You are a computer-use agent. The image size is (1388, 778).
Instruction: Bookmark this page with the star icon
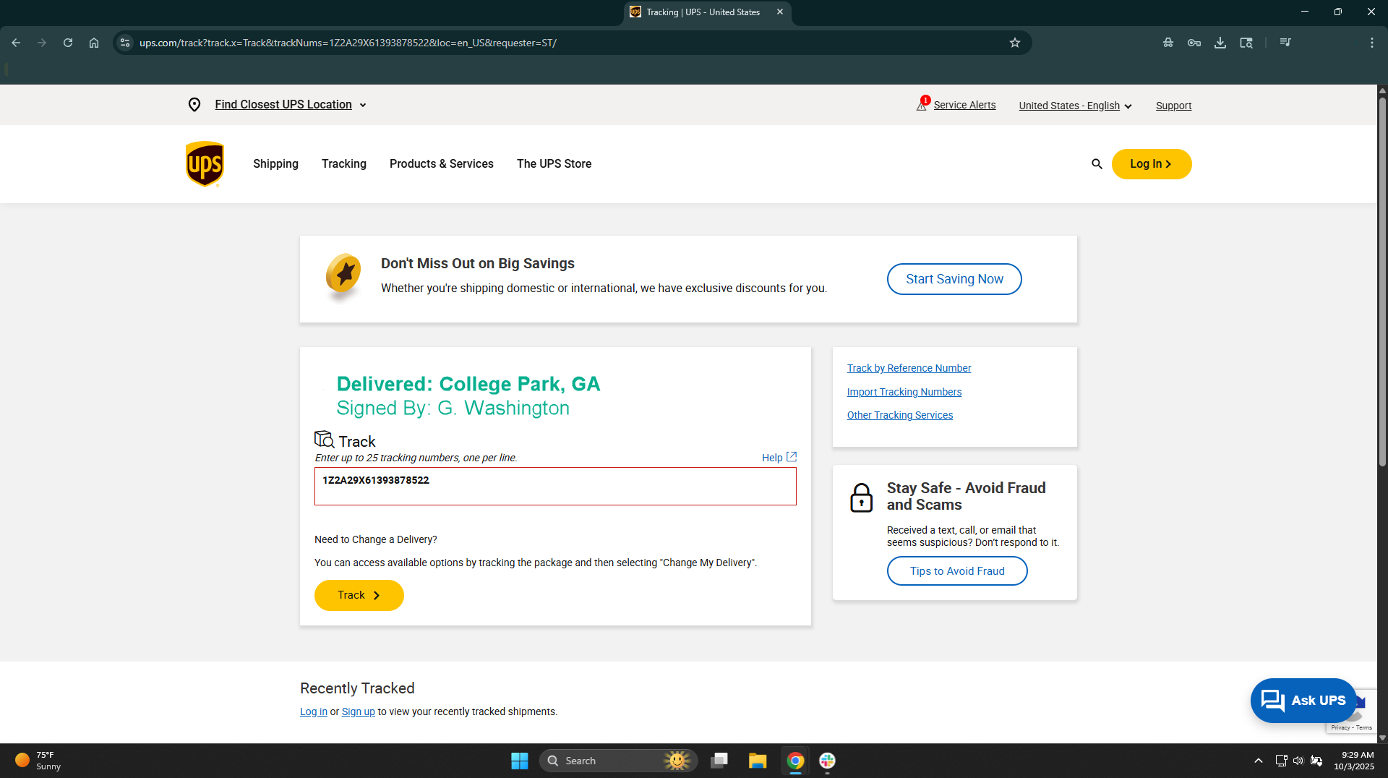coord(1015,43)
